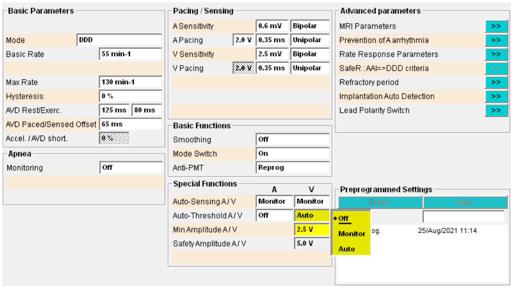The height and width of the screenshot is (286, 511).
Task: Open Prevention of A arrhythmia arrow button
Action: click(x=495, y=40)
